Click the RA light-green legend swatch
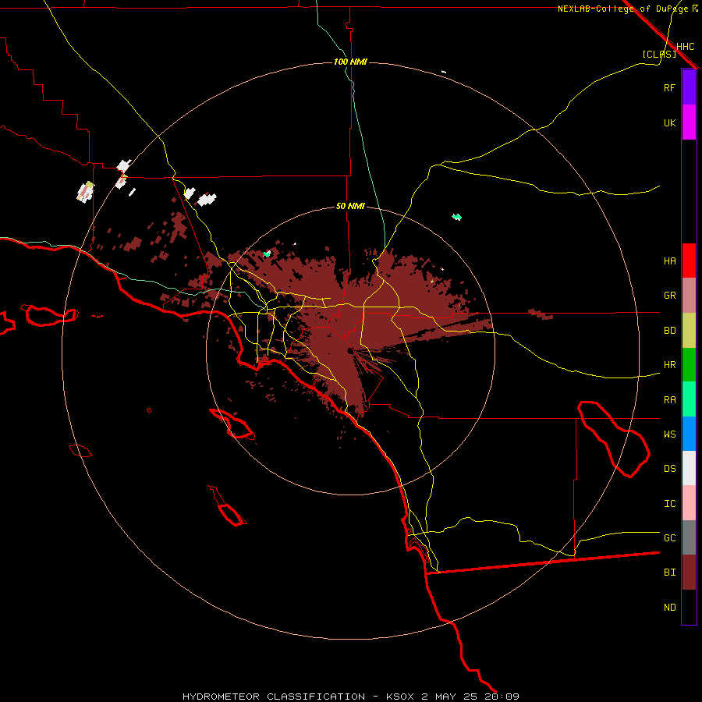 coord(689,399)
